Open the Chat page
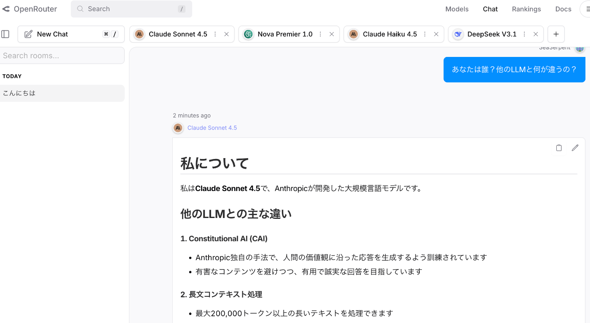The width and height of the screenshot is (590, 323). pyautogui.click(x=490, y=9)
